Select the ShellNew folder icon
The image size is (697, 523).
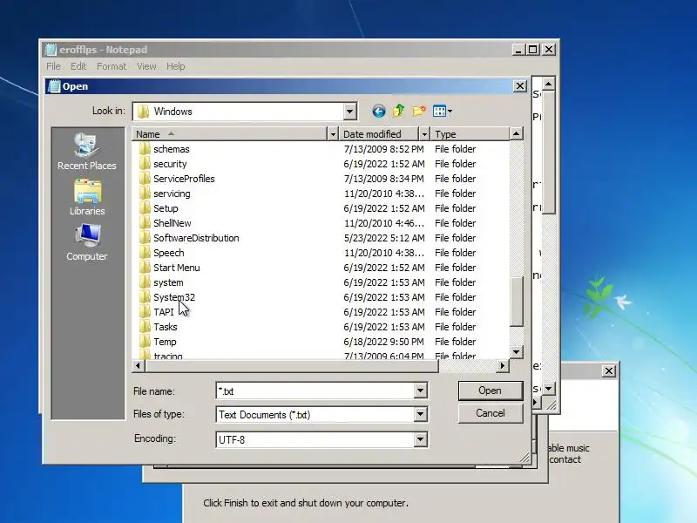pyautogui.click(x=145, y=223)
